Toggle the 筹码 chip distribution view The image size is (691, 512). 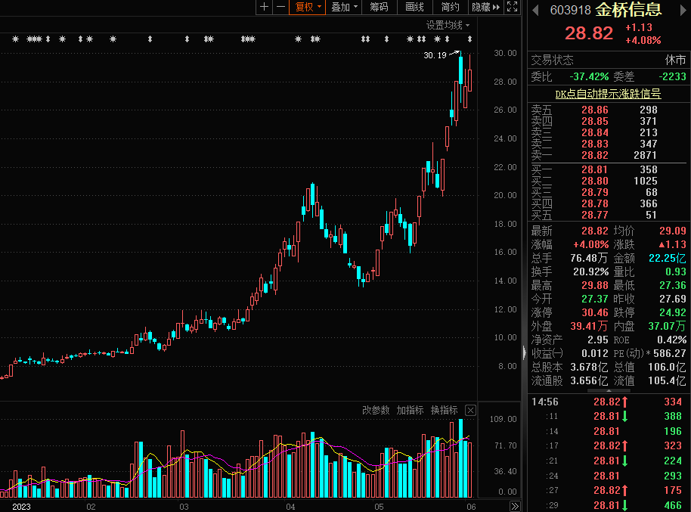point(379,7)
